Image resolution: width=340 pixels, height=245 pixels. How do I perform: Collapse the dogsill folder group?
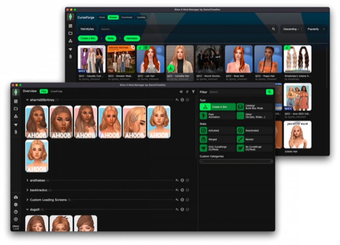pos(27,209)
